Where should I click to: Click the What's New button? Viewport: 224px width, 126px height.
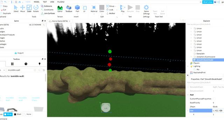click(208, 2)
